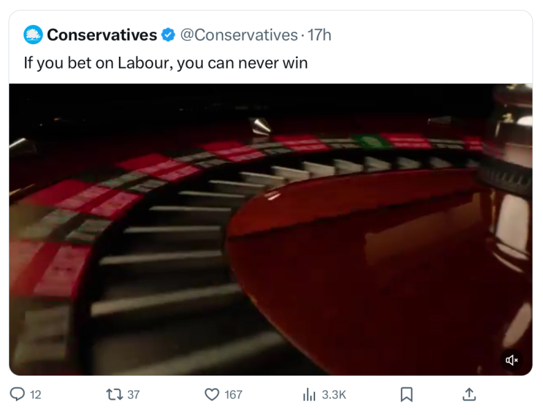Viewport: 543px width, 415px height.
Task: Click the 3.3K views count
Action: (334, 394)
